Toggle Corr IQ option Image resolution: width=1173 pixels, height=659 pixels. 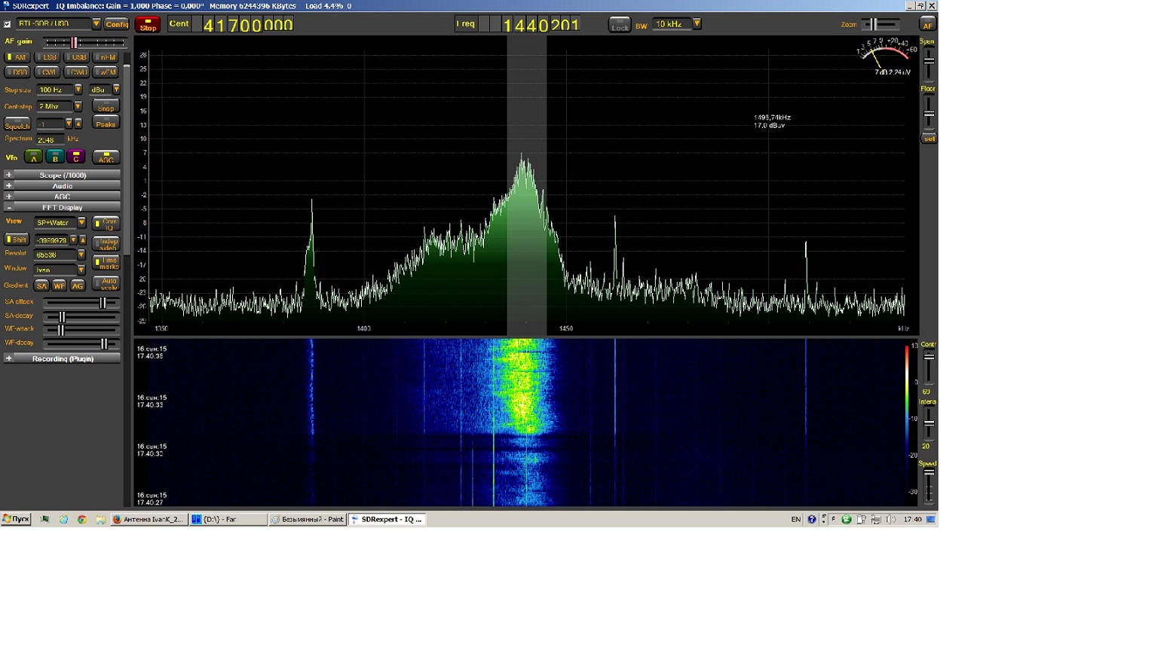[106, 224]
